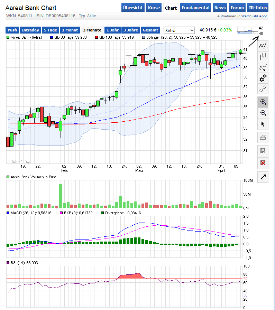This screenshot has width=275, height=310.
Task: Click the Bollinger legend color square
Action: coord(144,37)
